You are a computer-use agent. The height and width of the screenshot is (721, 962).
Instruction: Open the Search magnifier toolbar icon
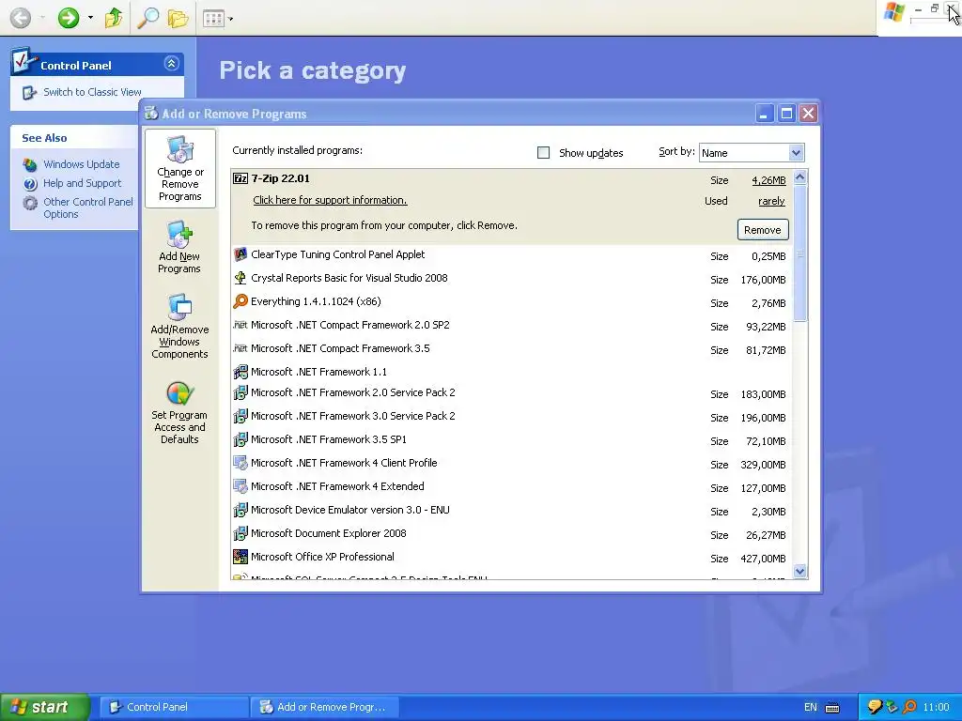click(147, 18)
